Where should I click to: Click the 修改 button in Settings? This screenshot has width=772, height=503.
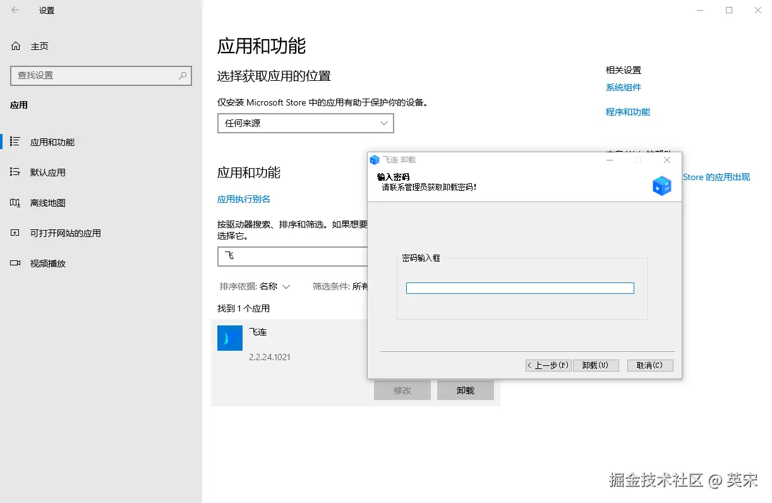coord(402,391)
